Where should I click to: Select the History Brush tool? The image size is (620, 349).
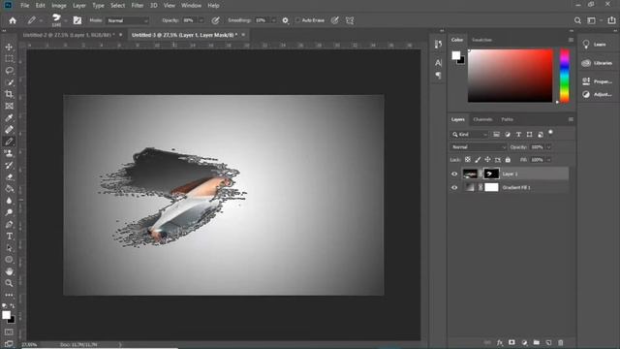coord(9,166)
